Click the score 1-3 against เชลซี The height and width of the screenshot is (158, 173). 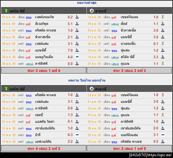click(70, 115)
